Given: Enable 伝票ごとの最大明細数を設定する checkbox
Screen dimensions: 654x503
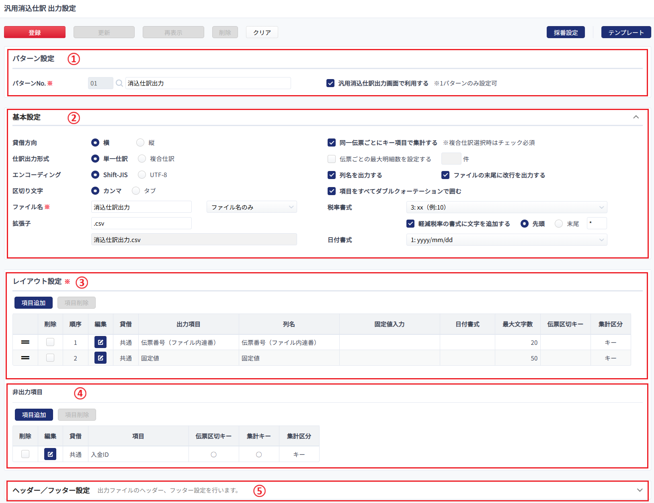Looking at the screenshot, I should tap(332, 159).
